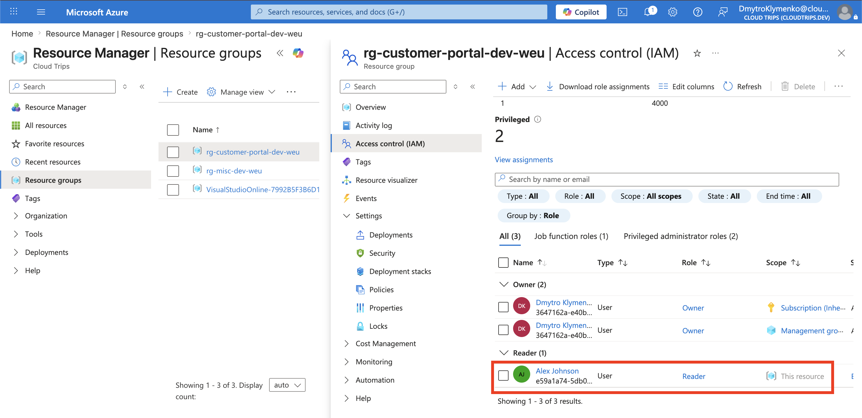Favorite the IAM page with star icon
This screenshot has width=862, height=418.
click(697, 53)
